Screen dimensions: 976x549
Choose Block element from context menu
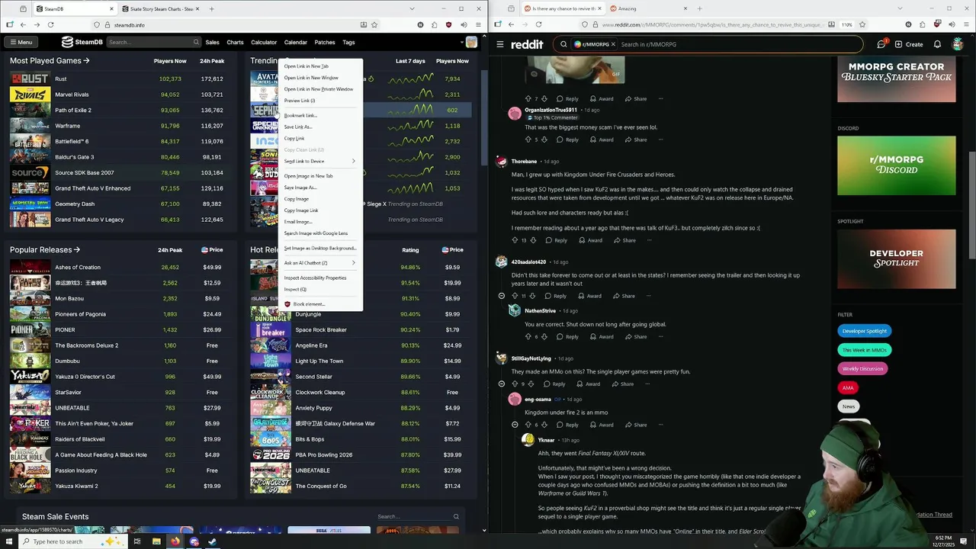point(320,304)
